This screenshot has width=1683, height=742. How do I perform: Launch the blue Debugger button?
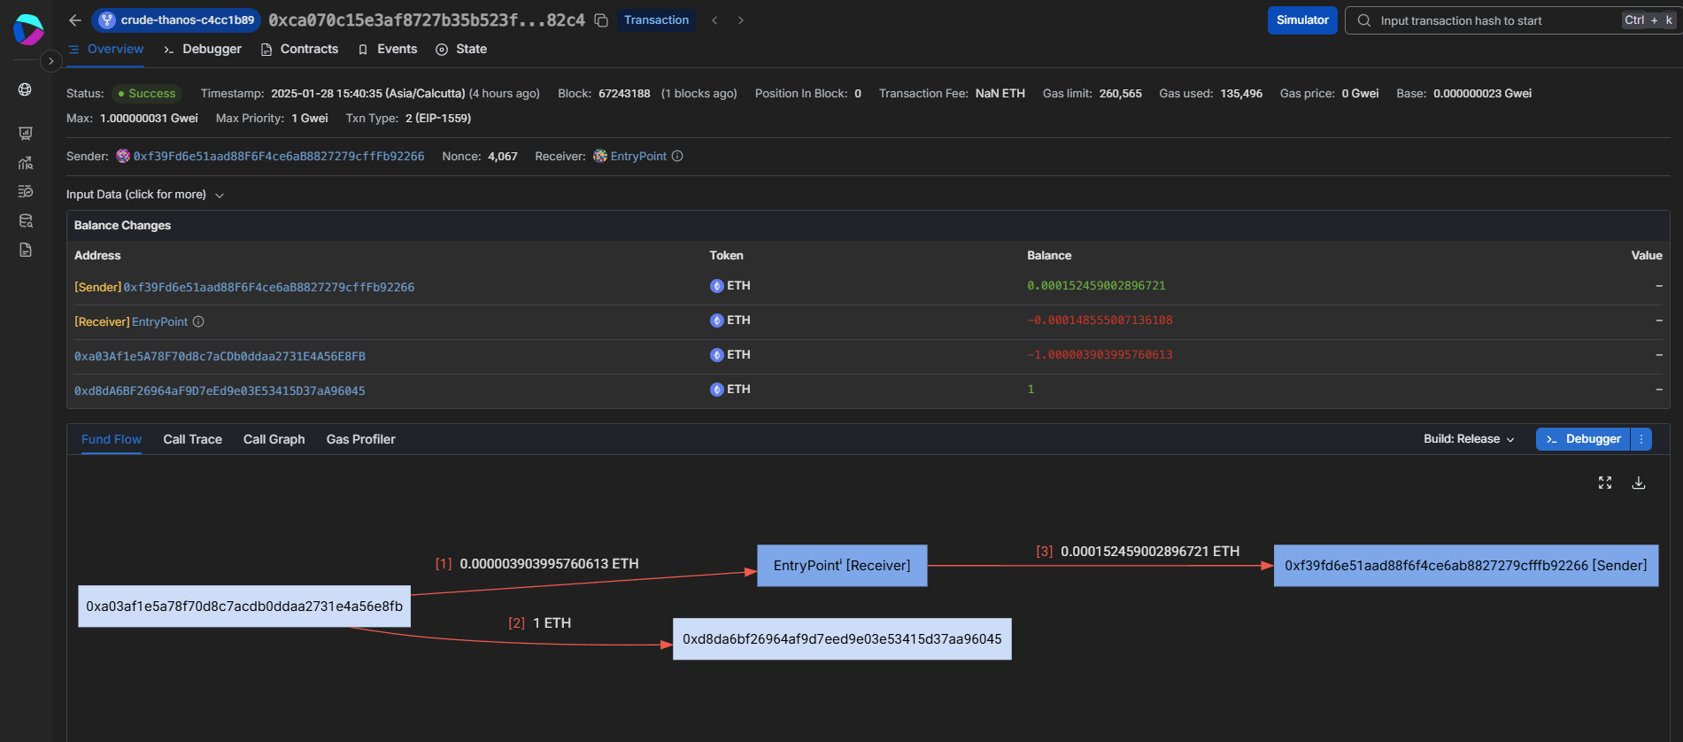point(1583,439)
